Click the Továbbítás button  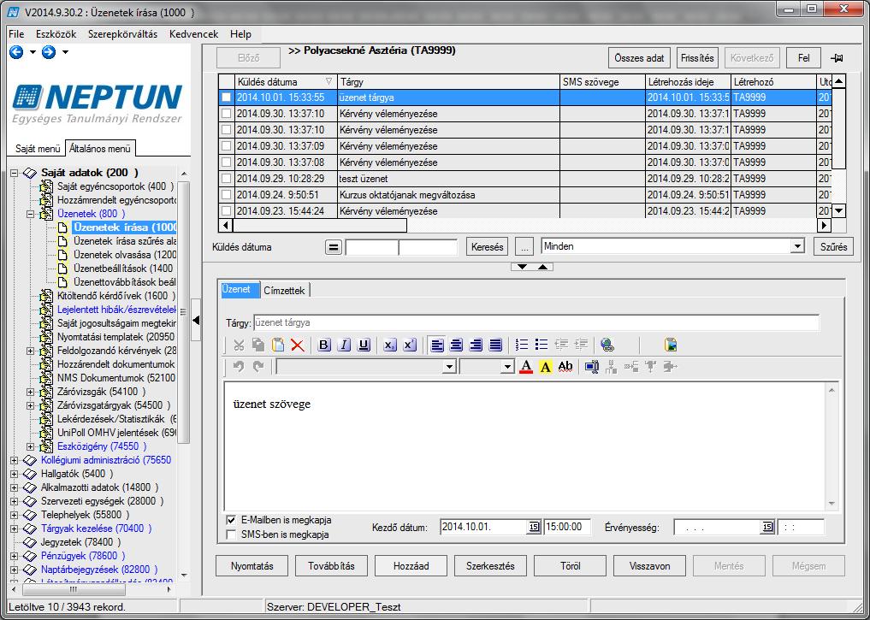[331, 566]
